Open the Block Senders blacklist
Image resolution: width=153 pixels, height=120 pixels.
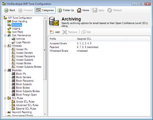click(24, 77)
